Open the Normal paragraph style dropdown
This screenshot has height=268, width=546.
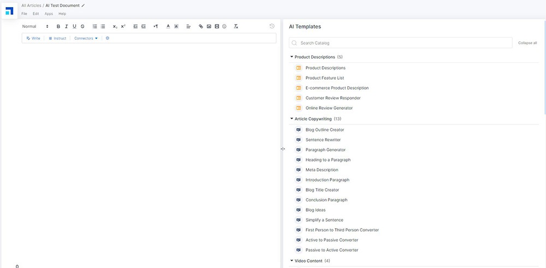pyautogui.click(x=35, y=26)
